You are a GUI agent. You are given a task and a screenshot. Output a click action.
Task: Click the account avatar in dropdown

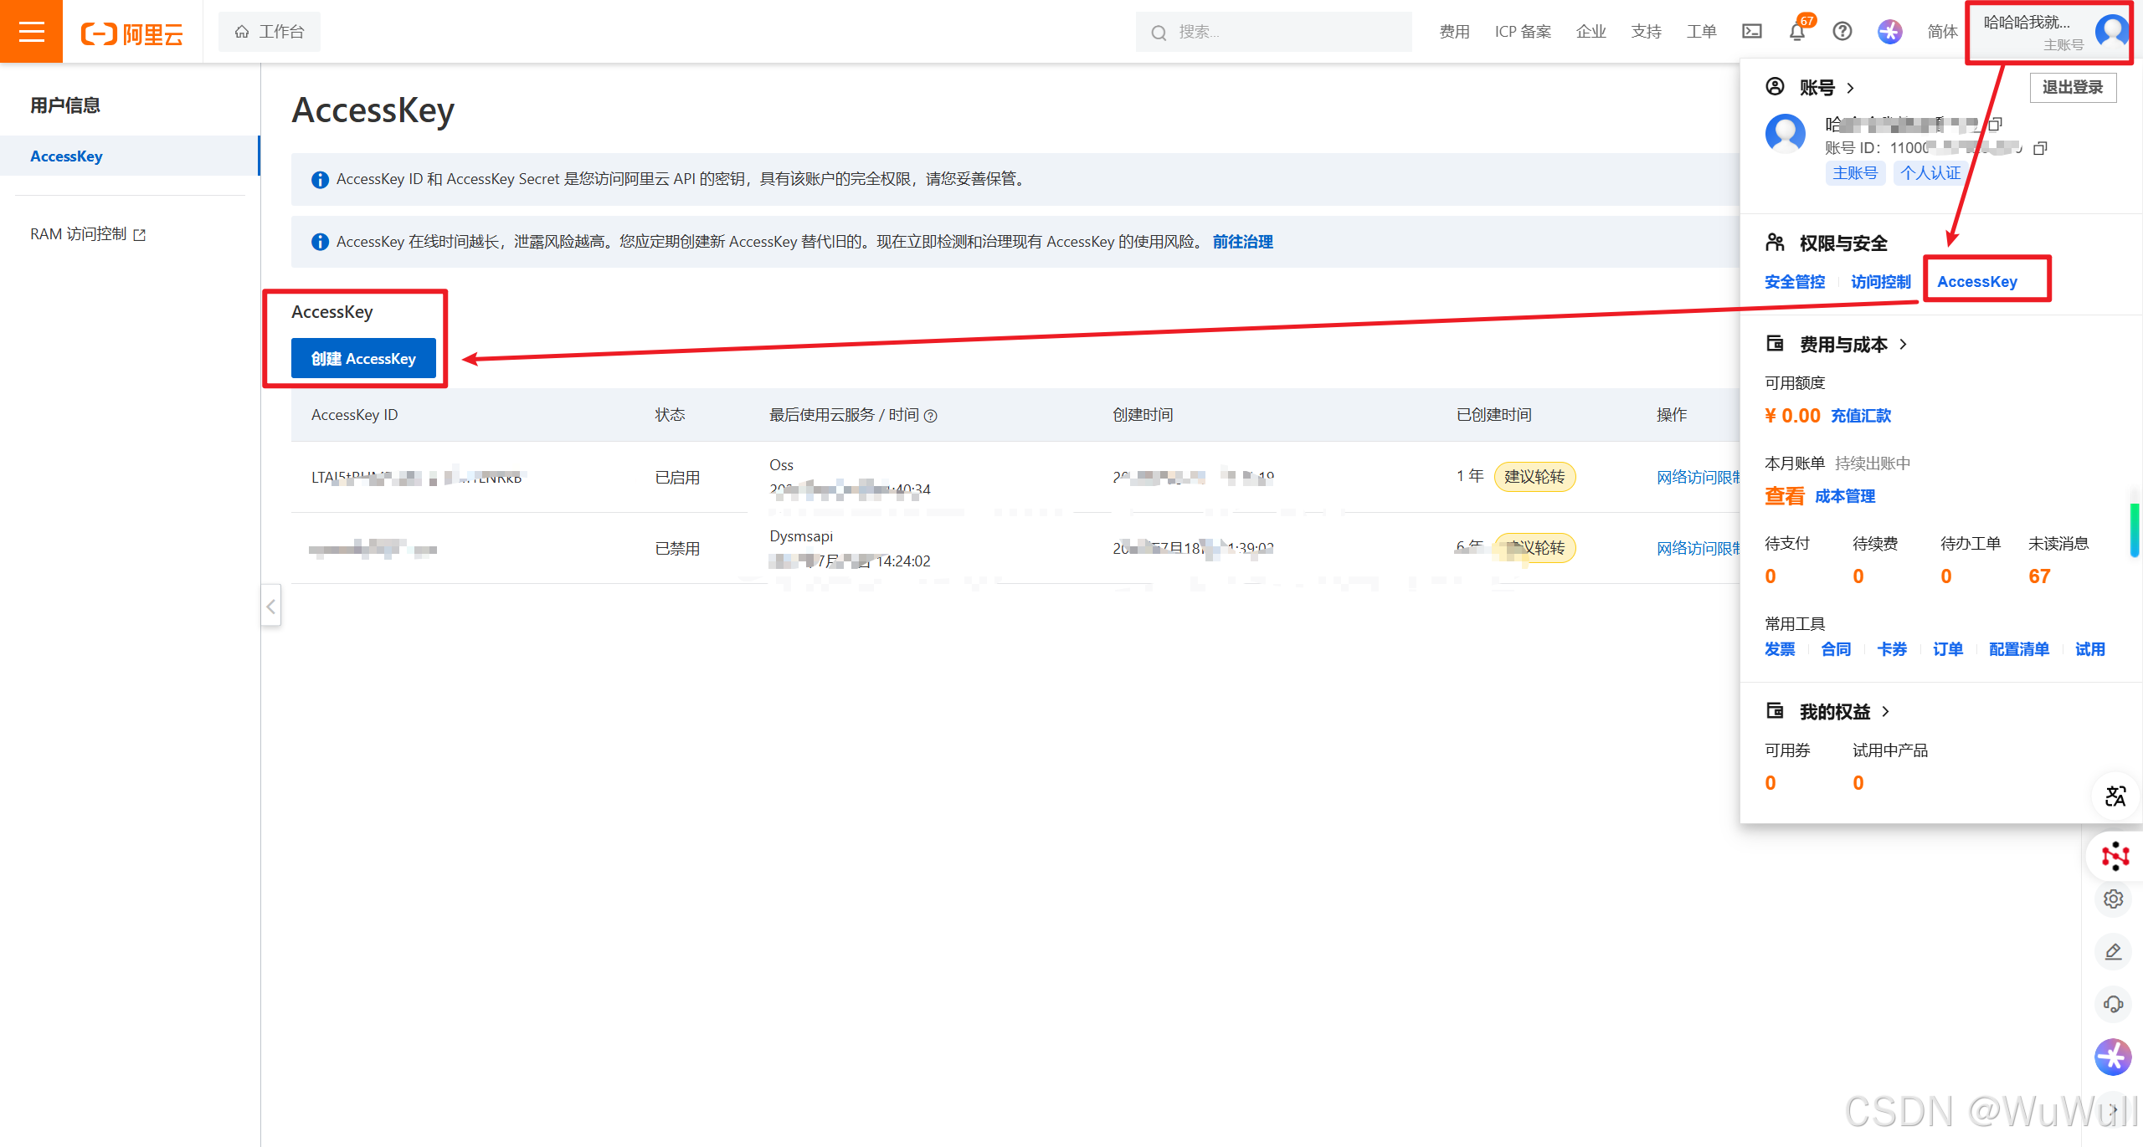[1786, 134]
